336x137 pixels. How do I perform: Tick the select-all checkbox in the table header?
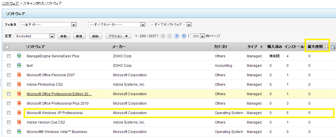click(7, 47)
